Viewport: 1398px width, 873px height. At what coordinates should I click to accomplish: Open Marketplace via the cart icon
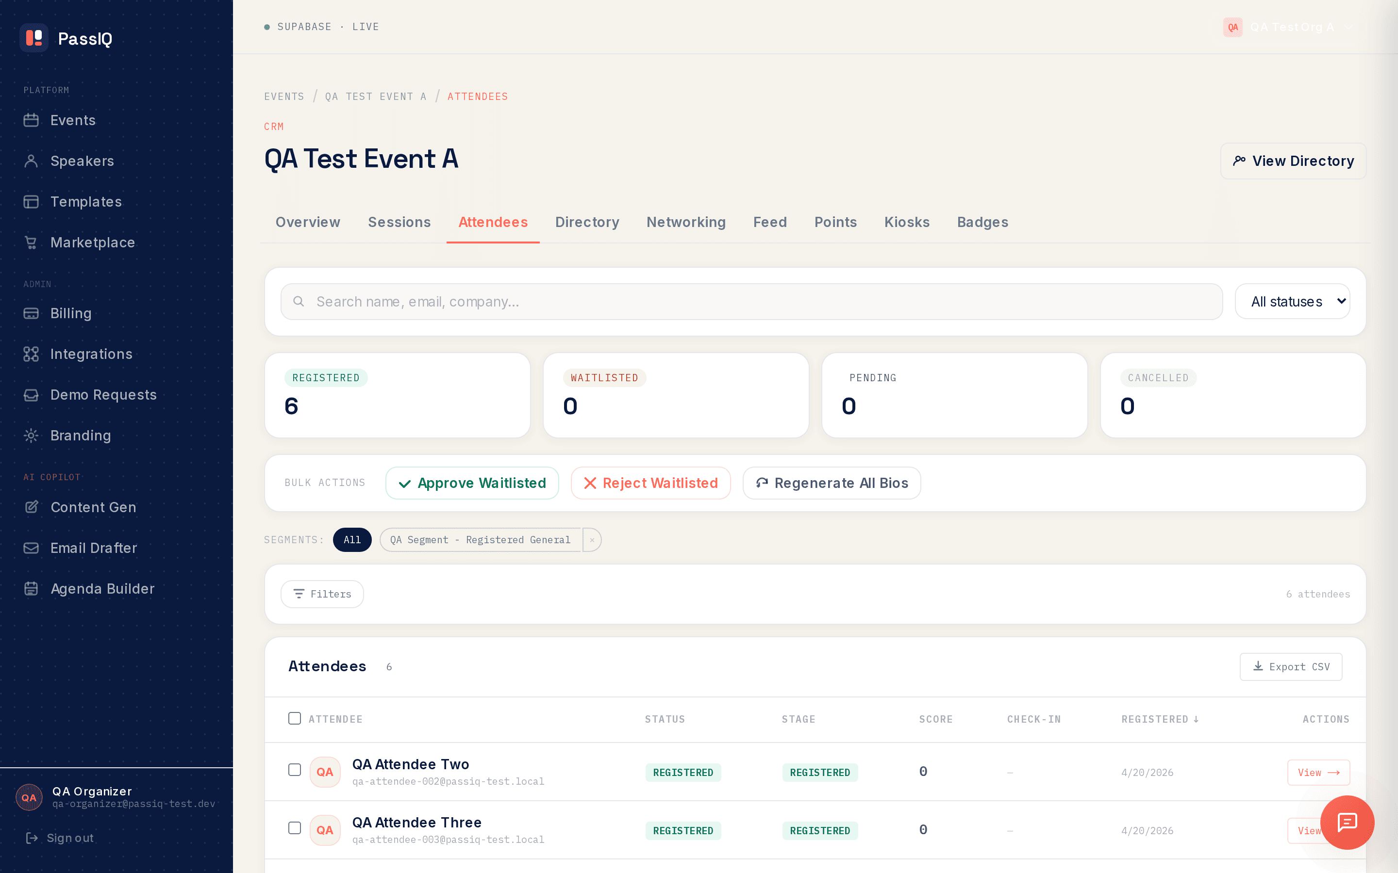click(x=31, y=242)
